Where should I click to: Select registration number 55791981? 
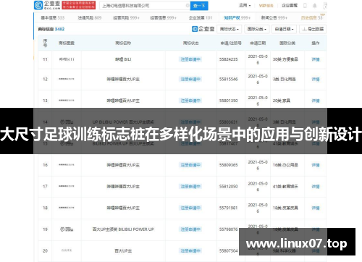coord(228,208)
